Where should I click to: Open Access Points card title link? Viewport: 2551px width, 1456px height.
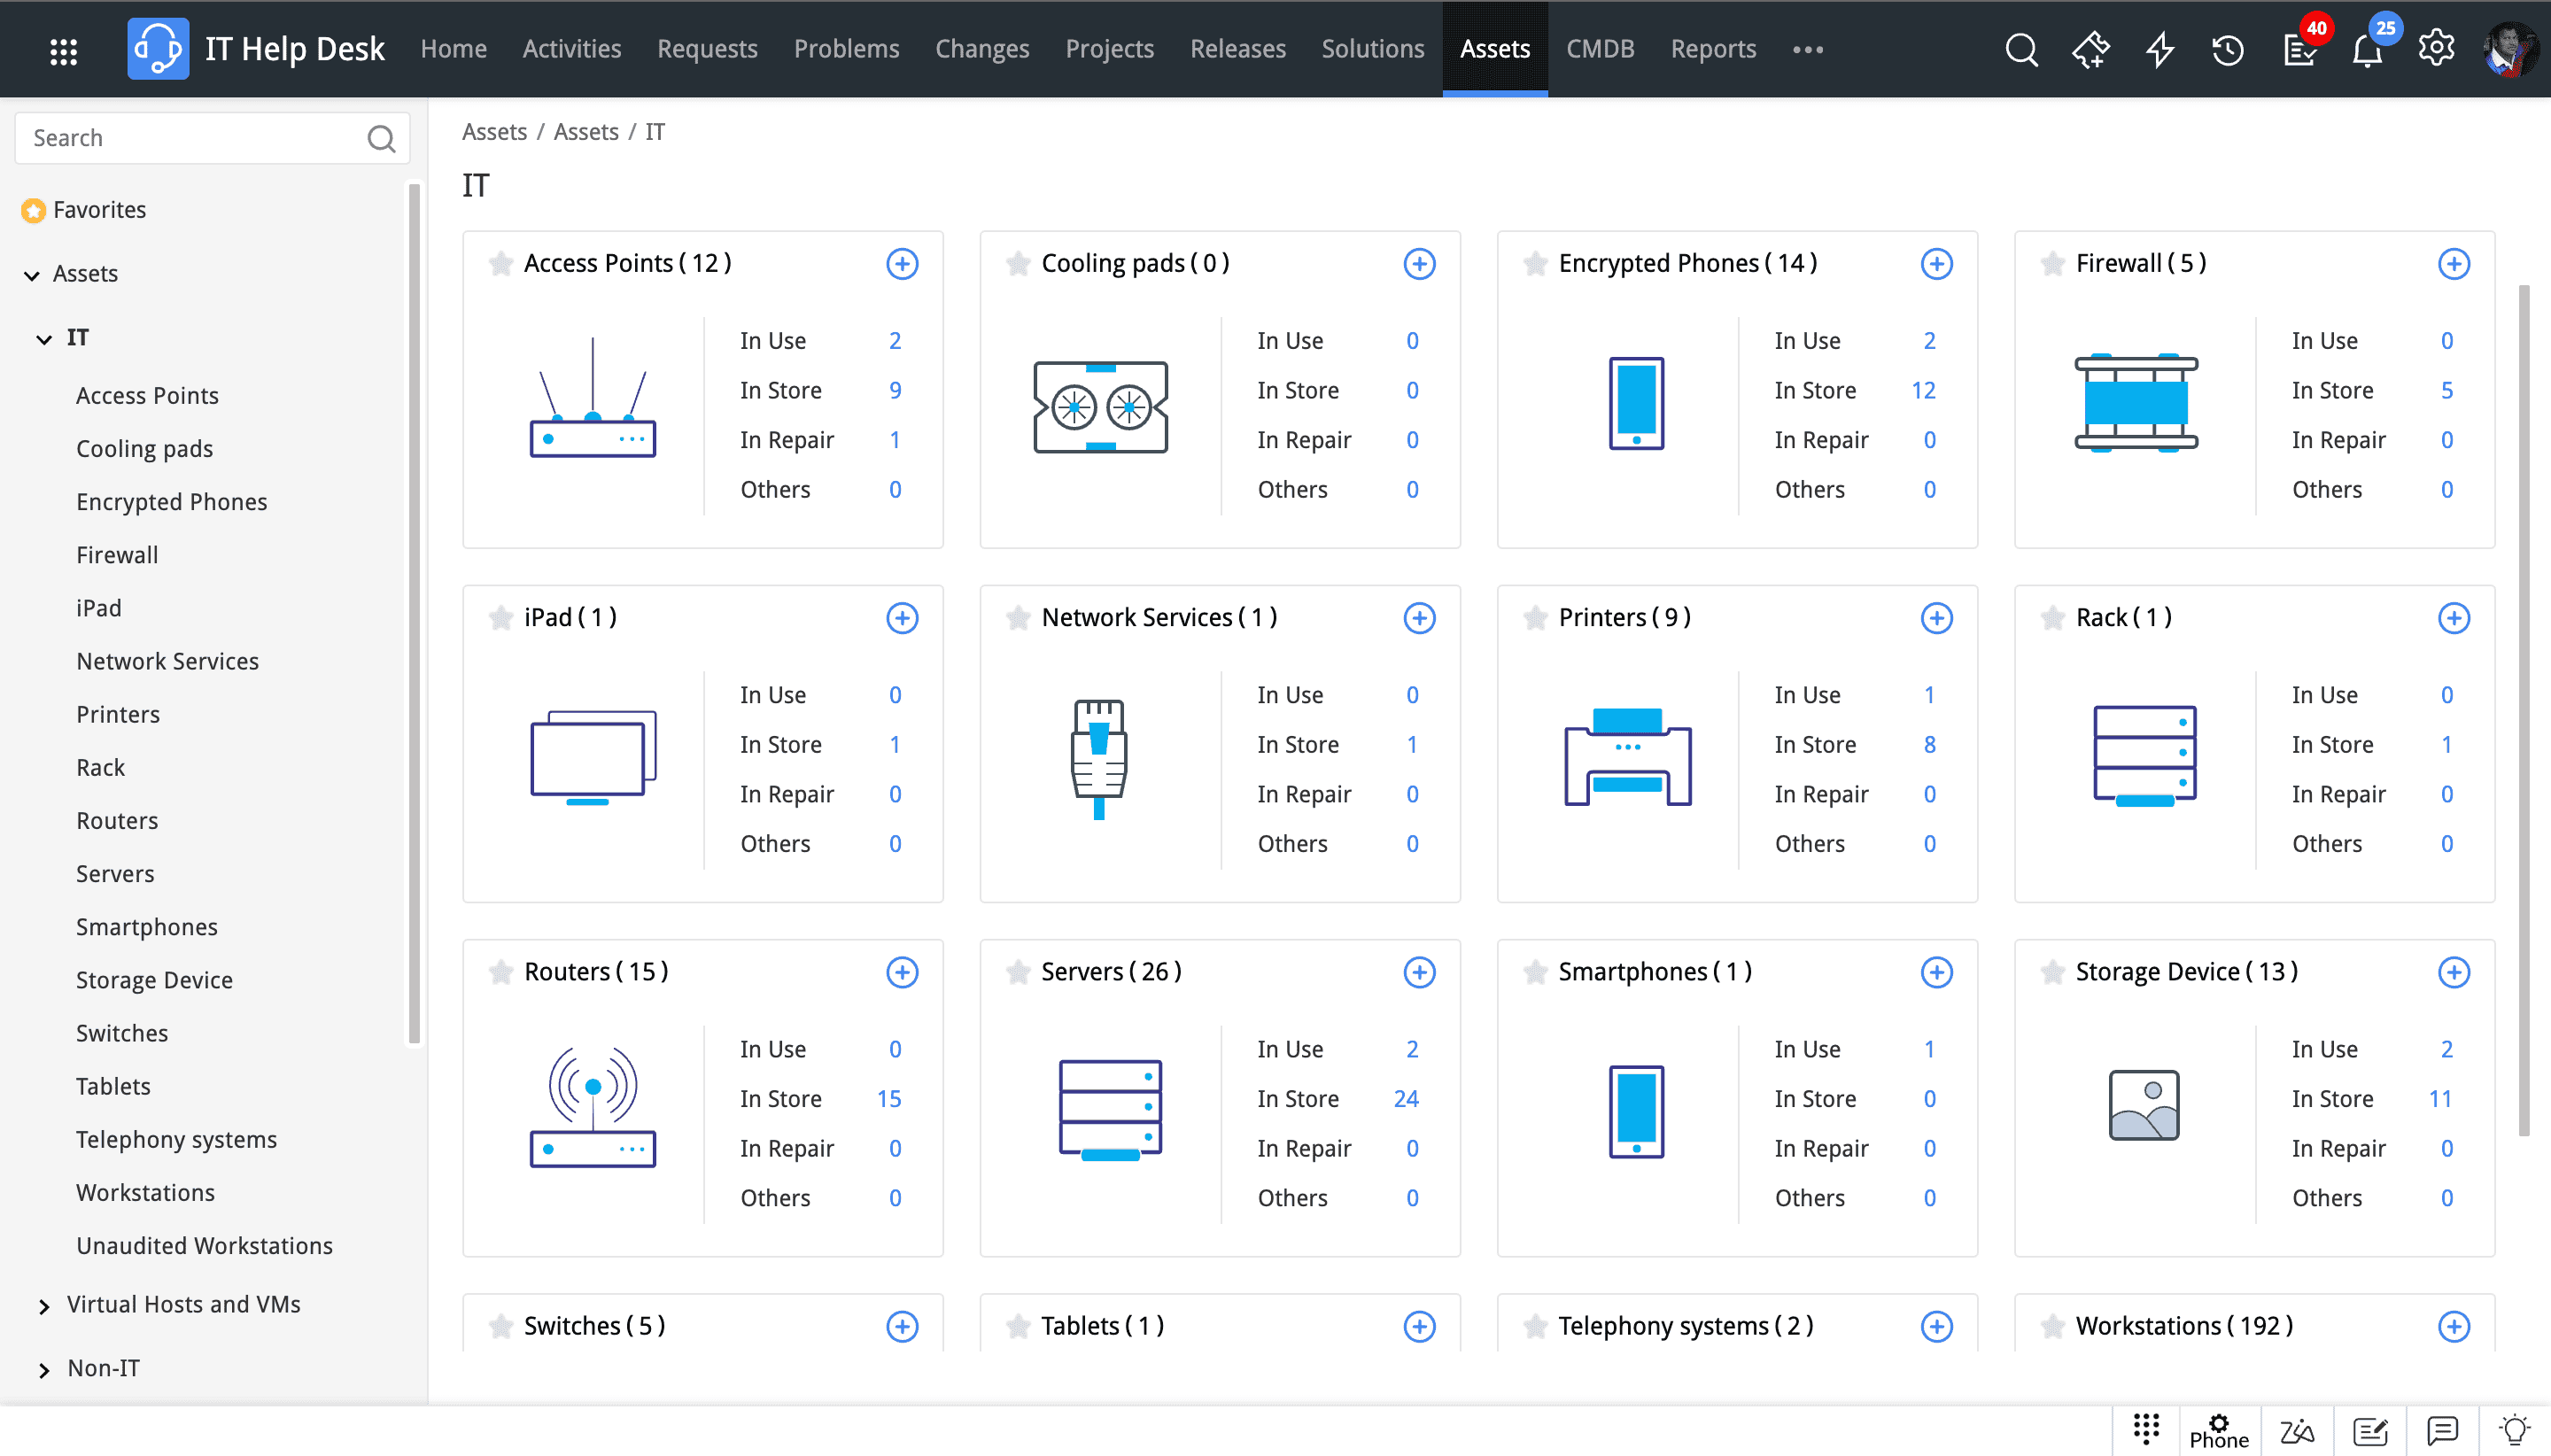tap(627, 263)
